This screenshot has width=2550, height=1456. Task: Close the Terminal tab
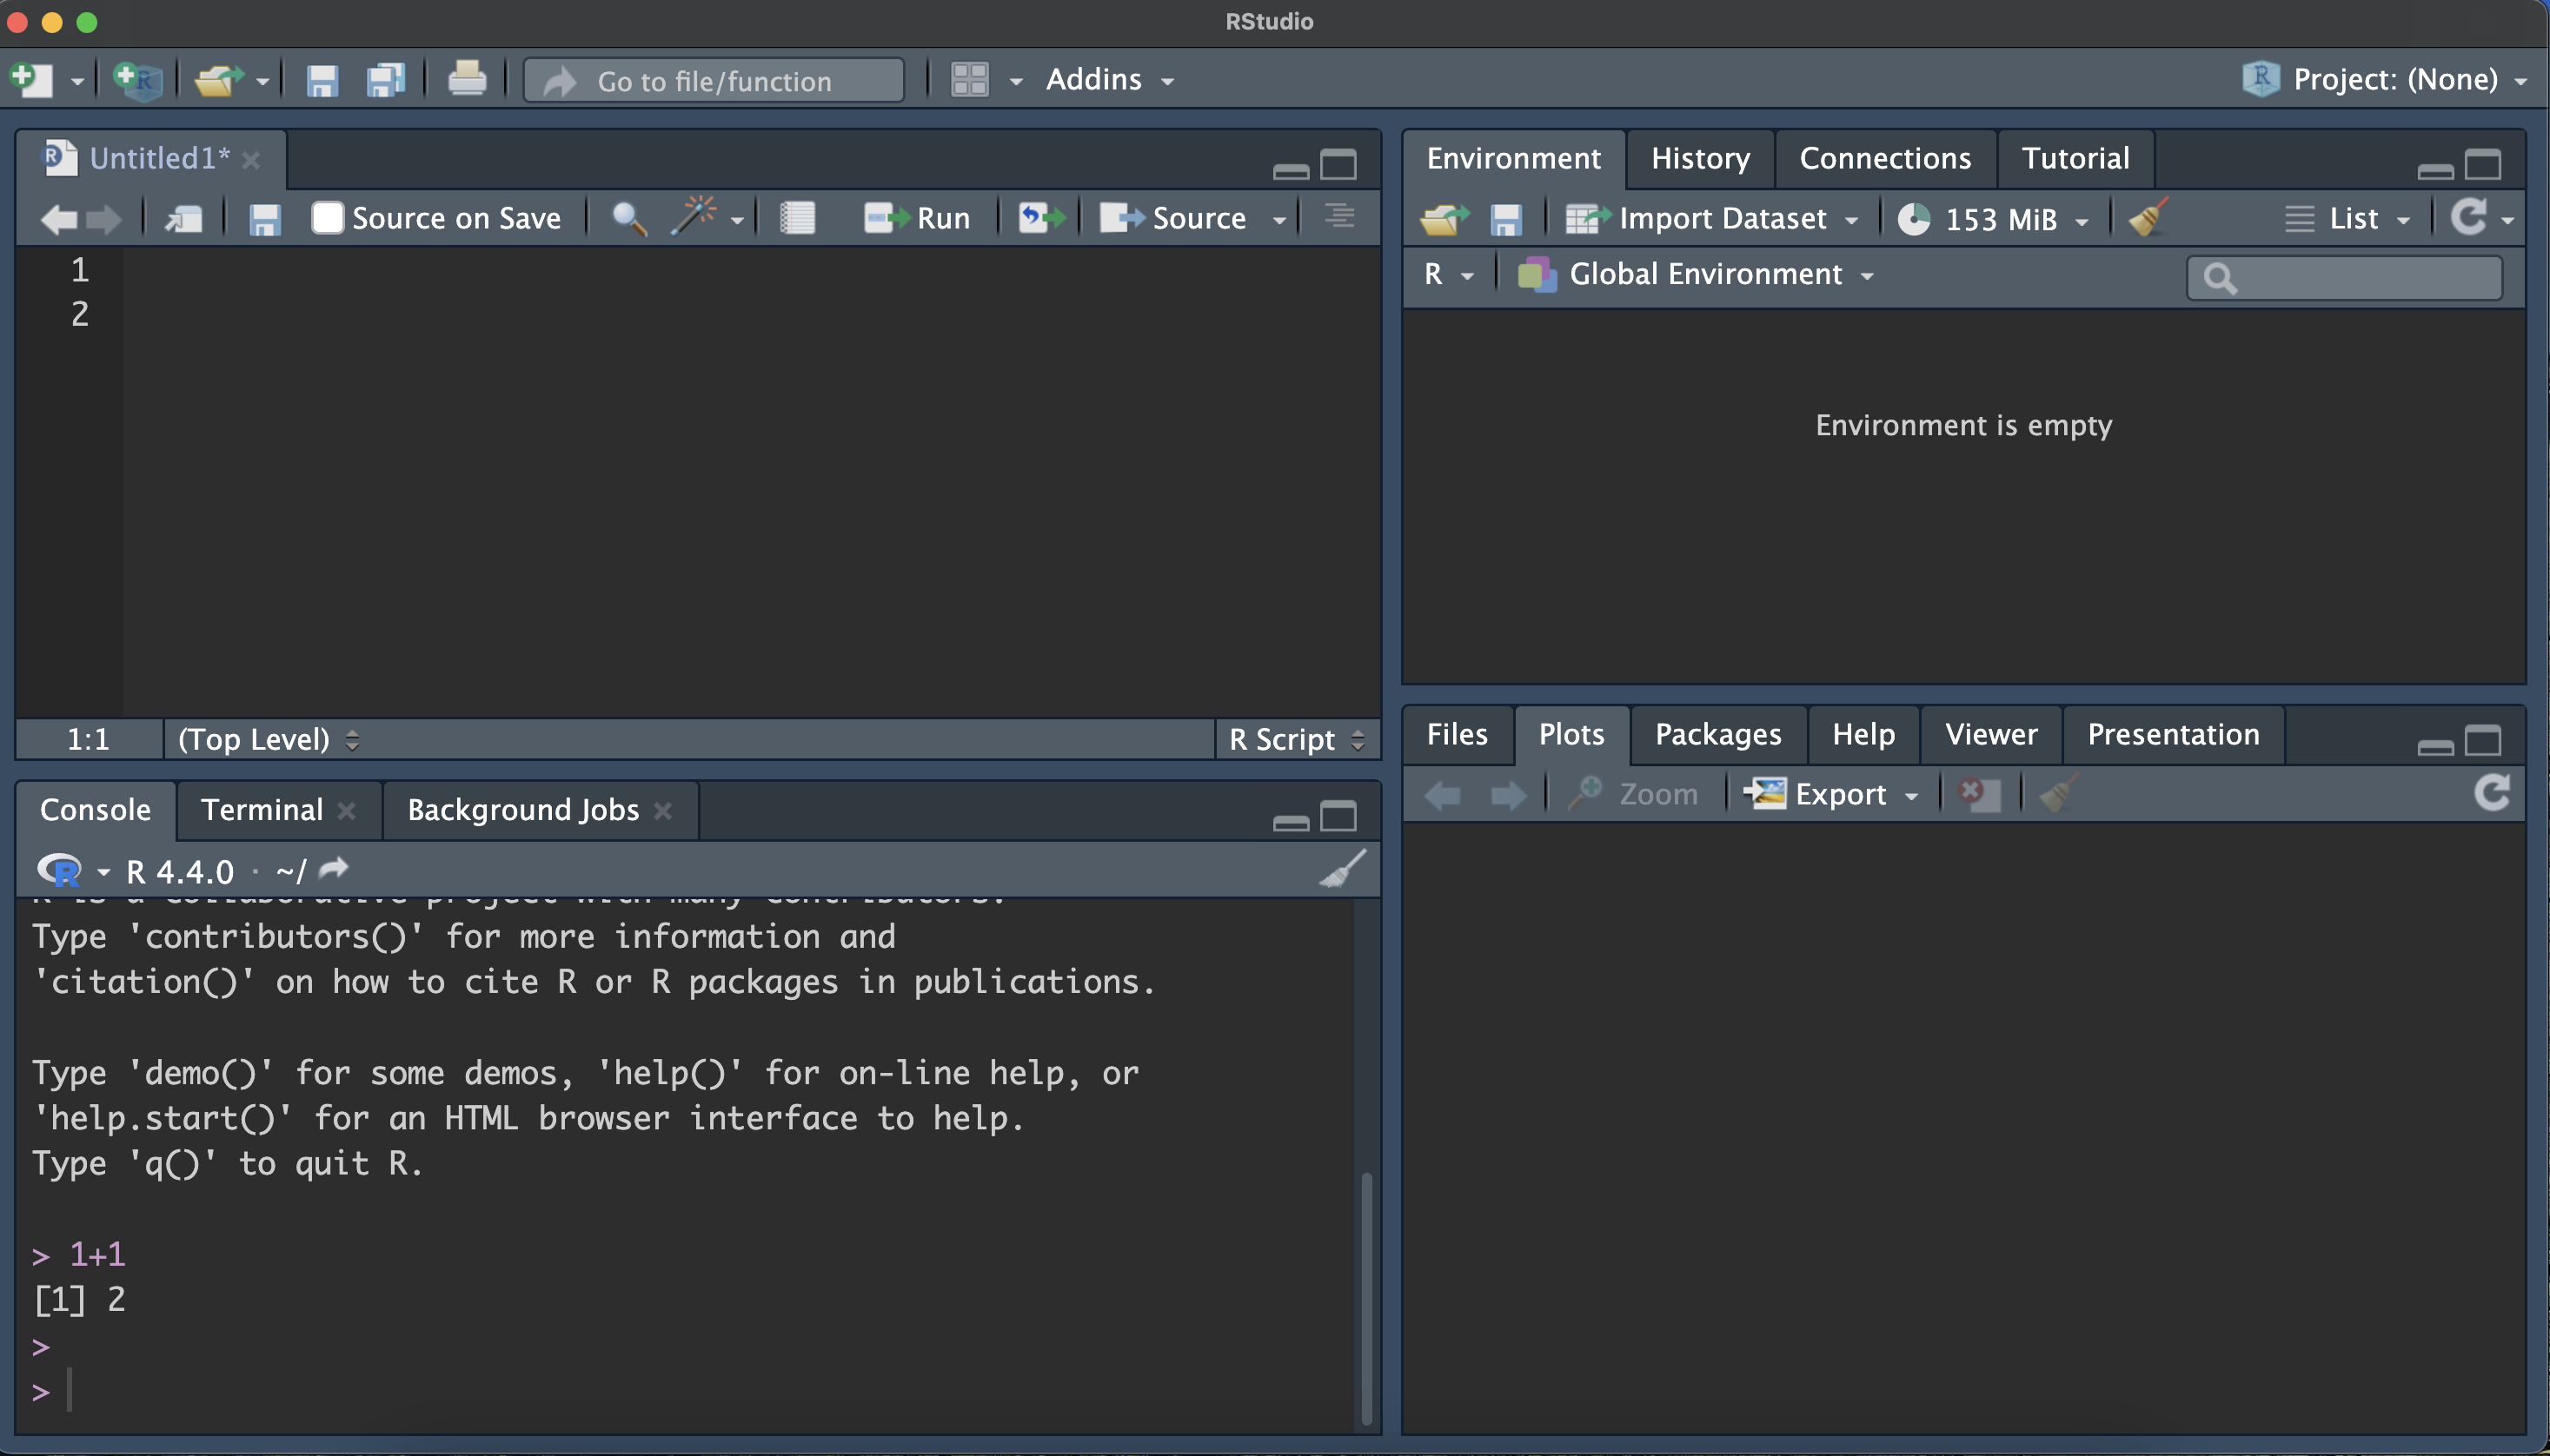[x=346, y=810]
